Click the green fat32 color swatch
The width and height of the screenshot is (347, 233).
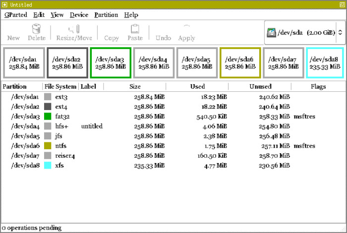click(x=48, y=116)
